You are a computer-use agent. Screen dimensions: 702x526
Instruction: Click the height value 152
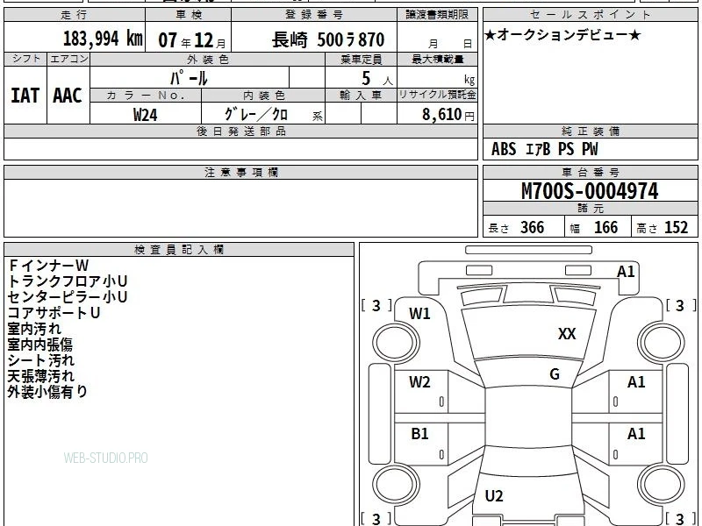pyautogui.click(x=676, y=228)
